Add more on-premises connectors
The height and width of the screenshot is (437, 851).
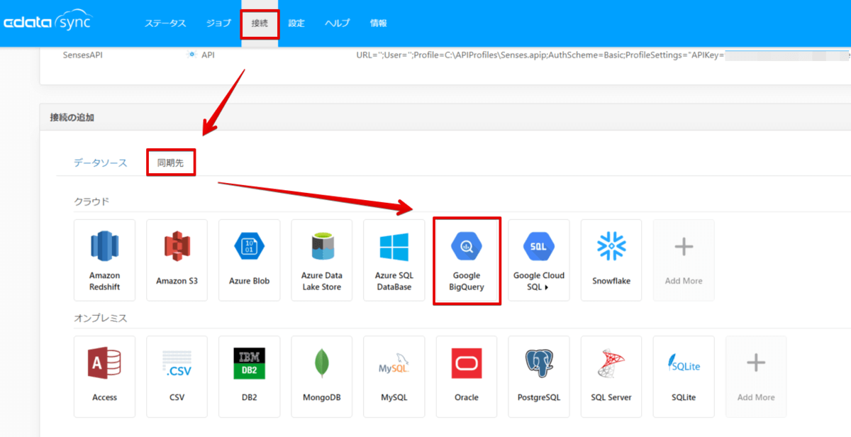coord(756,376)
